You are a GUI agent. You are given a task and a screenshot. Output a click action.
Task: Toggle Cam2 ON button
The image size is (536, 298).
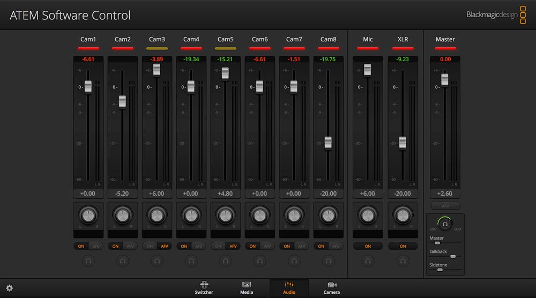pyautogui.click(x=116, y=246)
